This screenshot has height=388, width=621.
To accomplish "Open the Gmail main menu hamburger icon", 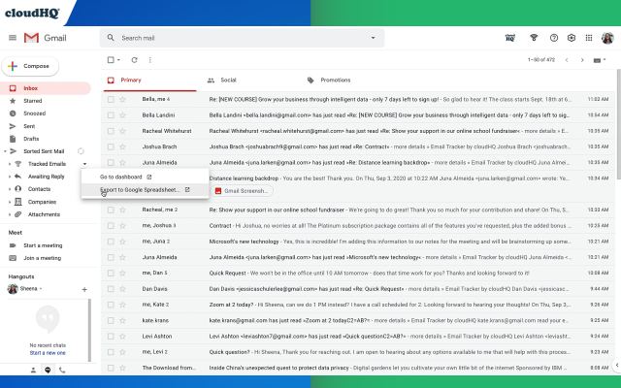I will pos(13,38).
